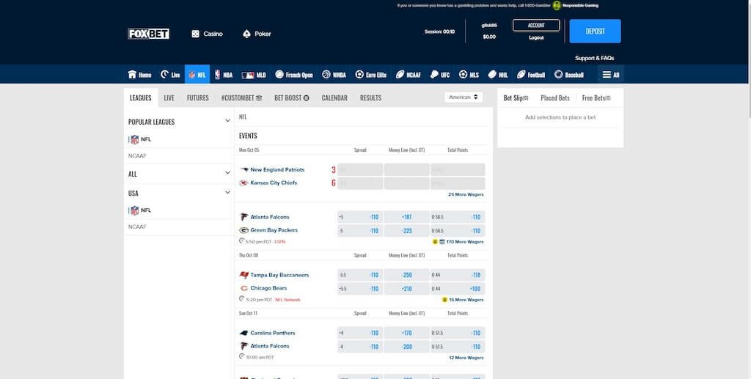
Task: Open Green Bay Packers event link
Action: pos(274,229)
